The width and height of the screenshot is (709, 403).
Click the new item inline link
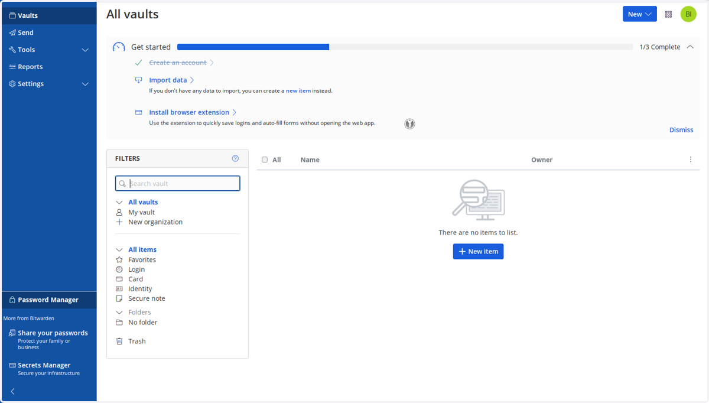pos(298,91)
